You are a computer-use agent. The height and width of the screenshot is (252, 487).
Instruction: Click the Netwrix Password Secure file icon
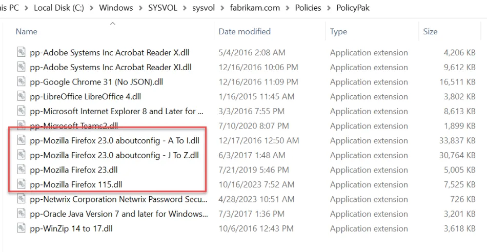[x=21, y=199]
